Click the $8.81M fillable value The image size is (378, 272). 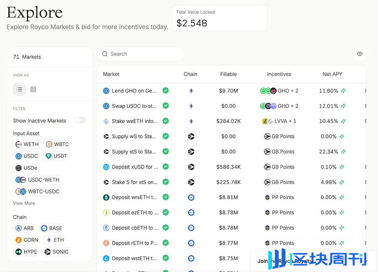(x=228, y=198)
